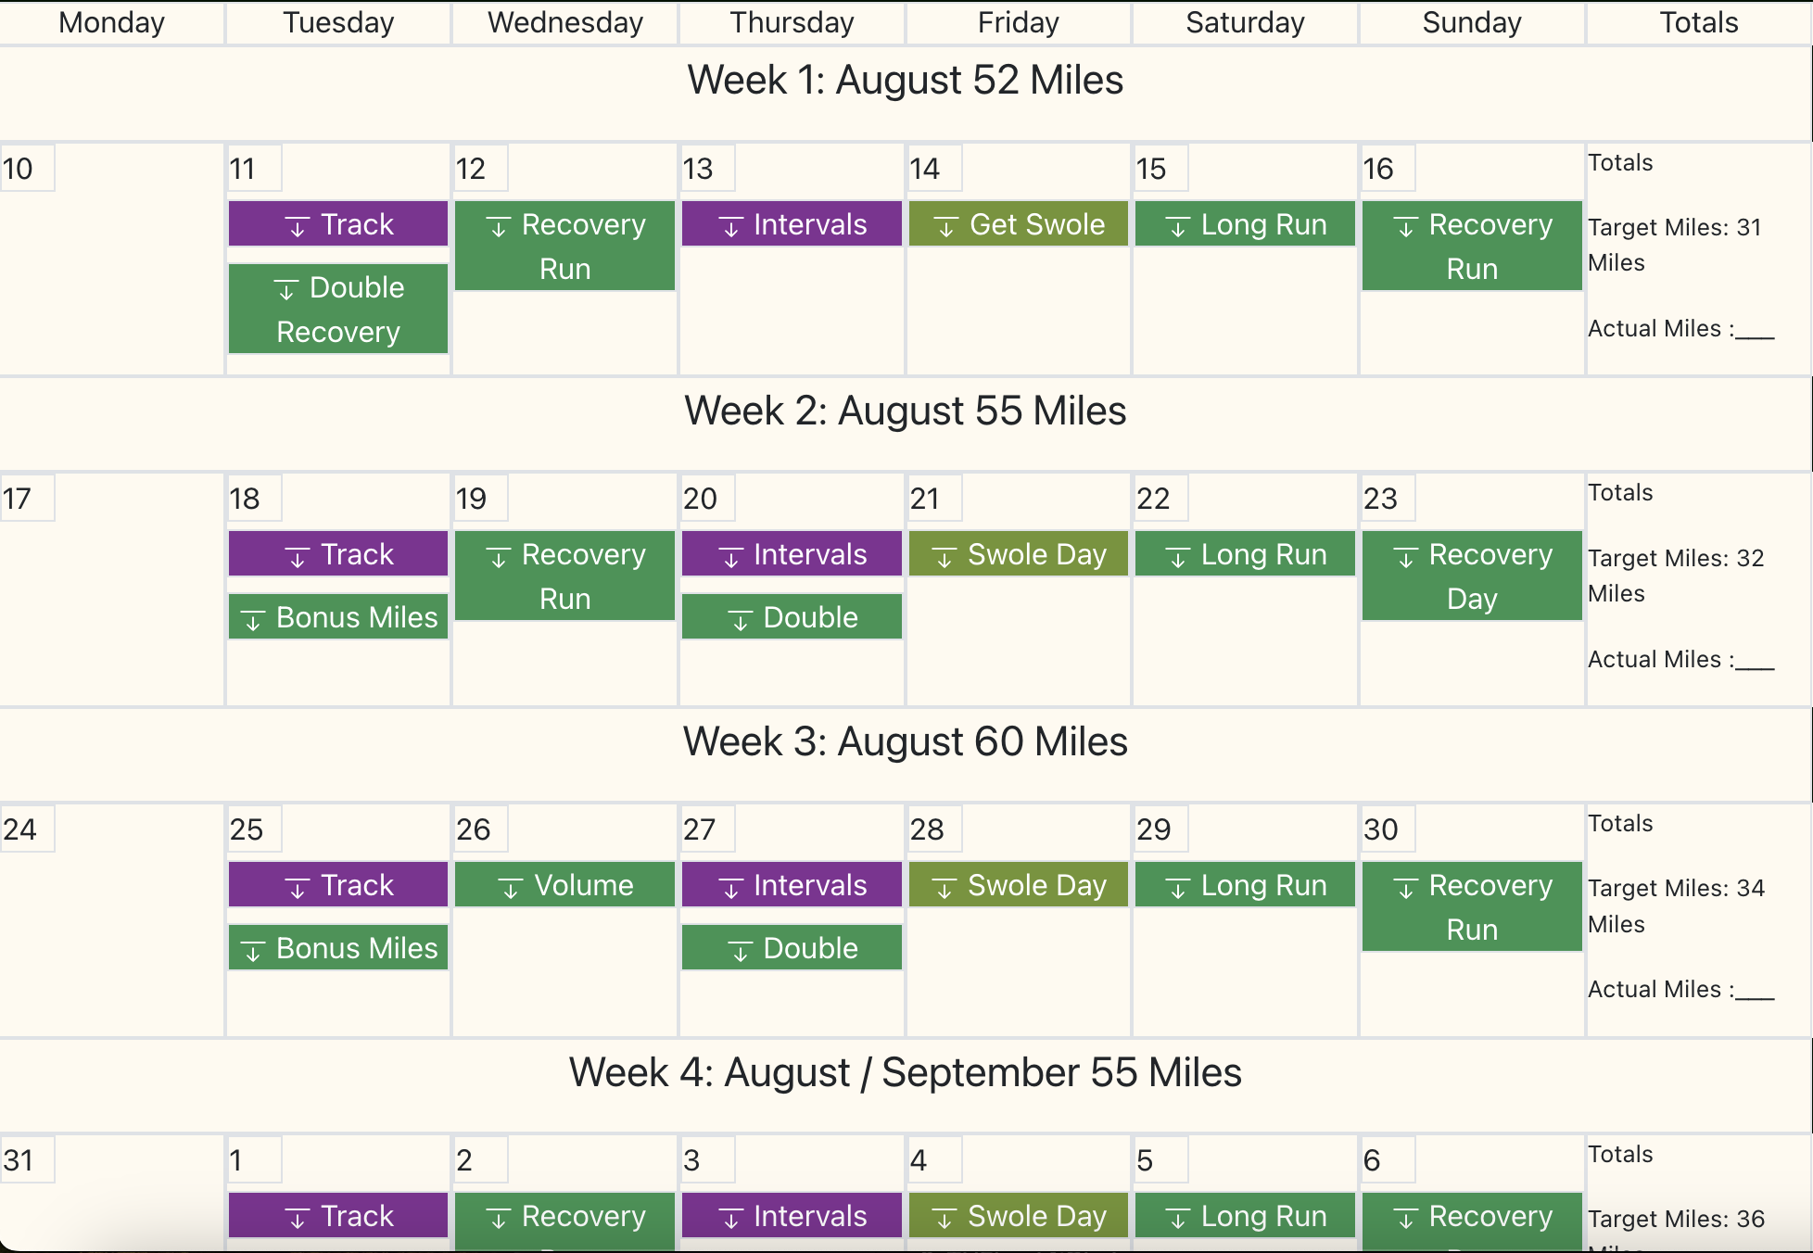Screen dimensions: 1813x1253
Task: Click arrow icon on August 18 Bonus Miles
Action: 252,619
